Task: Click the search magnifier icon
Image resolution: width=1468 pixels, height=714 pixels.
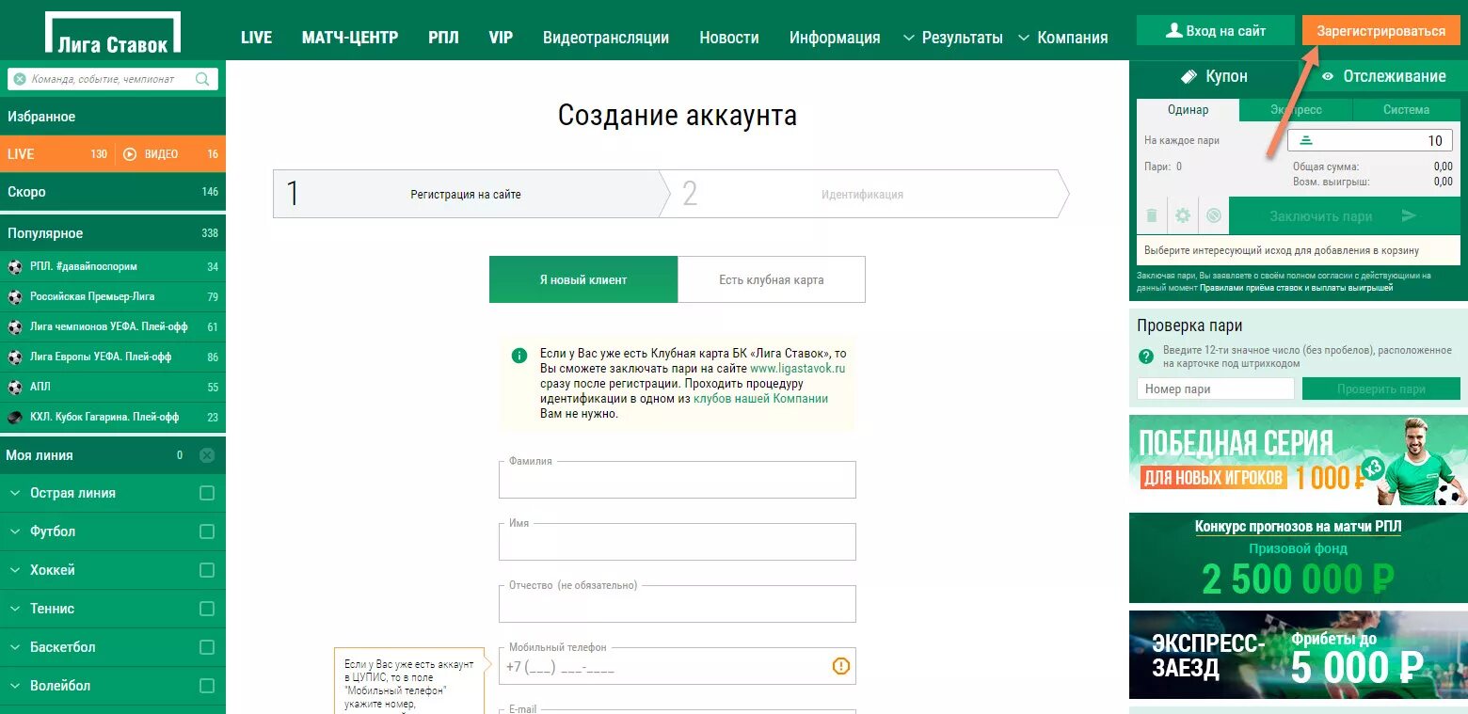Action: click(x=202, y=79)
